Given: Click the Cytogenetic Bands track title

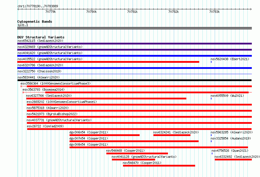Looking at the screenshot, I should (x=35, y=22).
